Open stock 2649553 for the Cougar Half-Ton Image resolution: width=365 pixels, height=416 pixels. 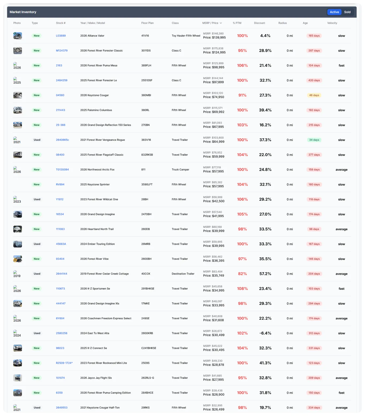(62, 407)
